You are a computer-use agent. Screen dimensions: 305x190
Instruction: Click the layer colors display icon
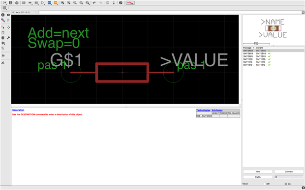[3, 20]
